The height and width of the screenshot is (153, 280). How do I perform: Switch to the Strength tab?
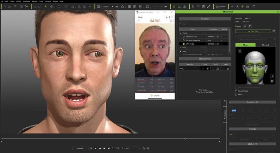[x=265, y=45]
